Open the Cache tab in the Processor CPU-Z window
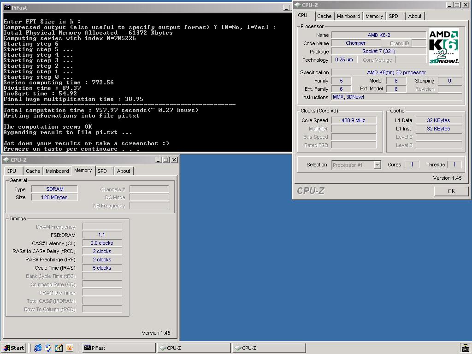The width and height of the screenshot is (472, 354). coord(324,16)
